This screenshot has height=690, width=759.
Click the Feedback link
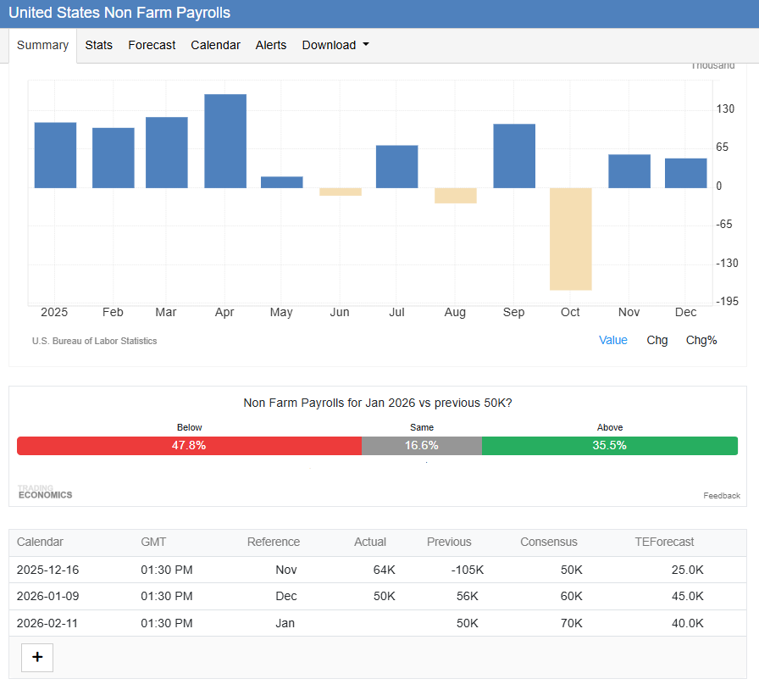point(721,496)
